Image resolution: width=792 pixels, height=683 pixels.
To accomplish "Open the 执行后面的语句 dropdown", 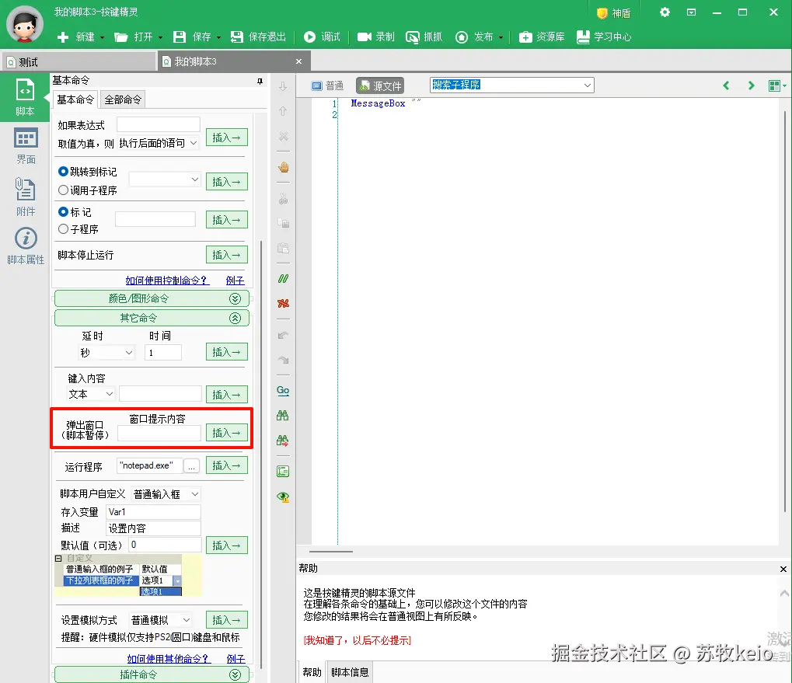I will pyautogui.click(x=158, y=144).
